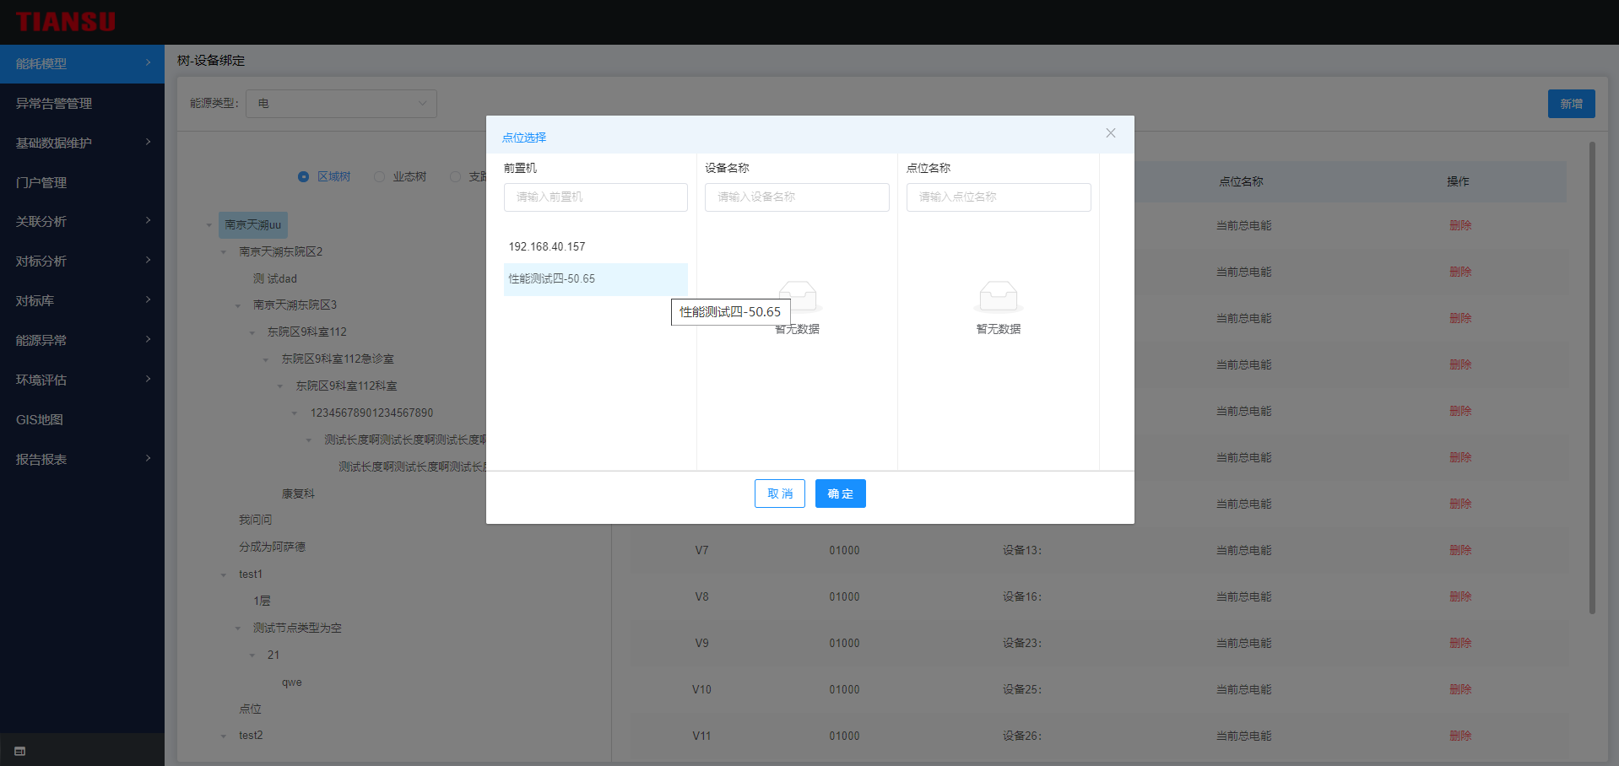Focus the 请输入前置机 input field
1619x766 pixels.
point(596,197)
